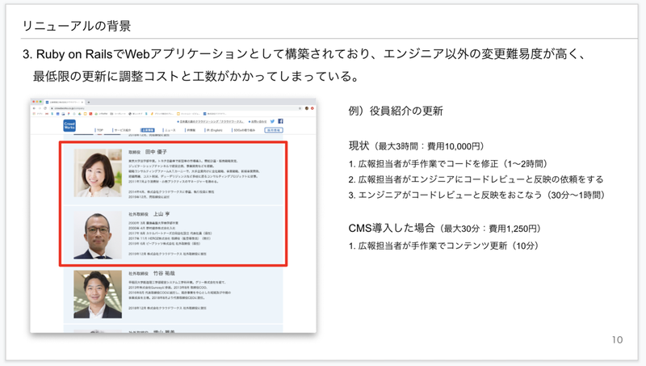Select the ニュース navigation item
646x366 pixels.
[x=170, y=129]
